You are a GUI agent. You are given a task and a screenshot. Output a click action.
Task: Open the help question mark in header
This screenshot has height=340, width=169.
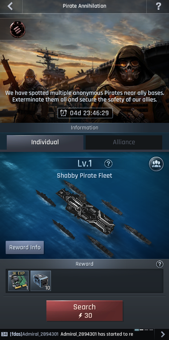158,6
